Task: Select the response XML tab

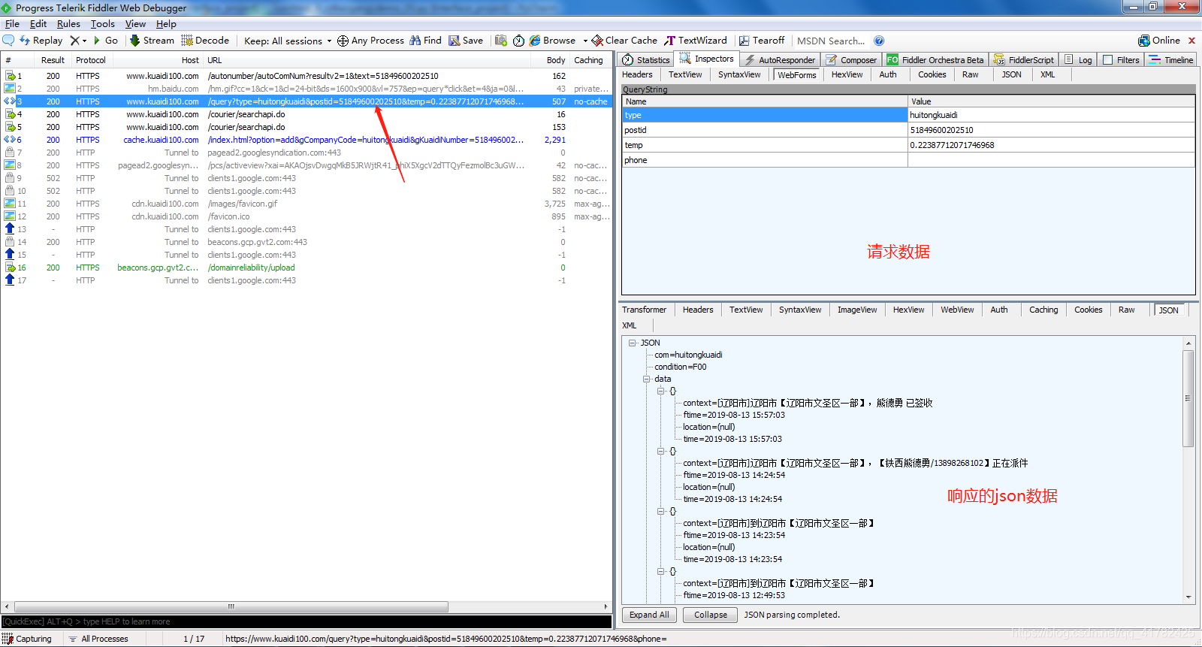Action: point(630,325)
